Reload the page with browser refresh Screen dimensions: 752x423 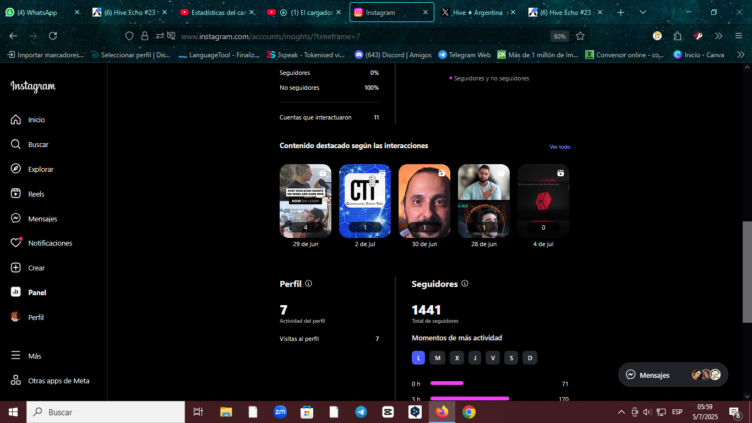coord(53,36)
